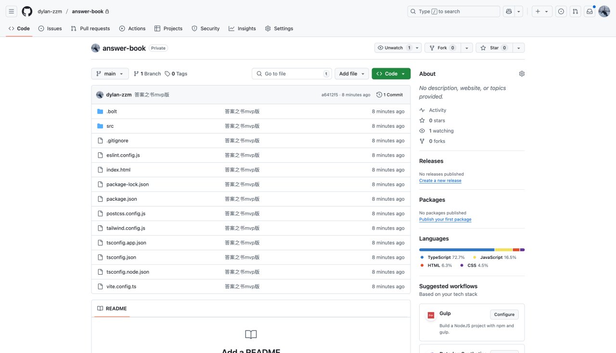Open the hamburger navigation menu
Viewport: 616px width, 353px height.
[x=12, y=12]
